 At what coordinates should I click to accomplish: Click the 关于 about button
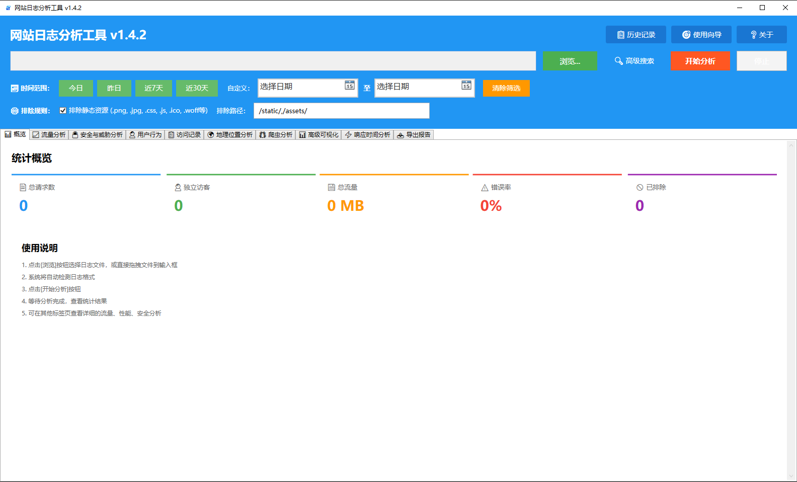click(x=761, y=35)
